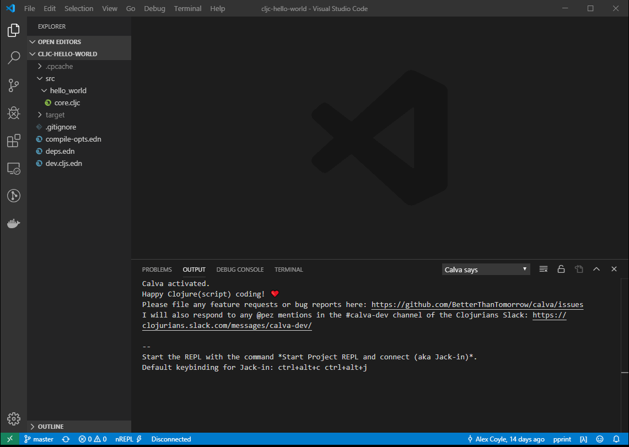Screen dimensions: 629x447
Task: Open the Edit menu
Action: pos(50,8)
